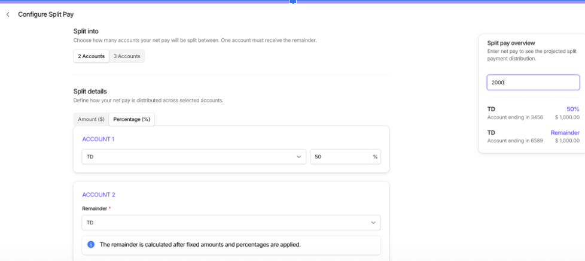This screenshot has height=261, width=585.
Task: Click the back arrow beside Configure Split Pay
Action: click(x=8, y=14)
